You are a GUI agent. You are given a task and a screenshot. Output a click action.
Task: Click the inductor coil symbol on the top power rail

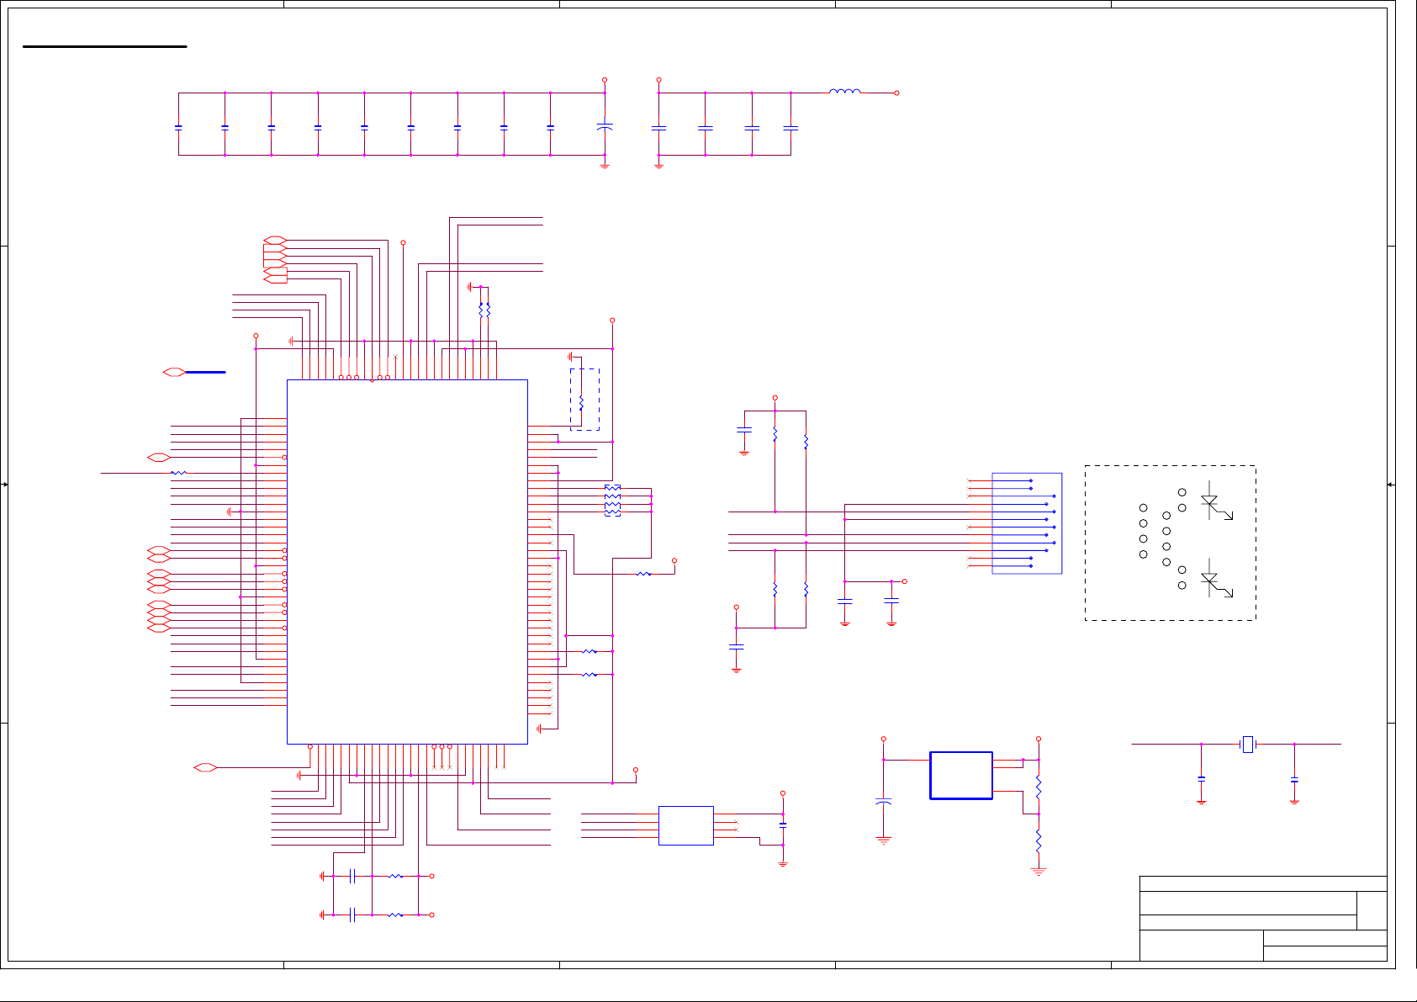click(845, 91)
